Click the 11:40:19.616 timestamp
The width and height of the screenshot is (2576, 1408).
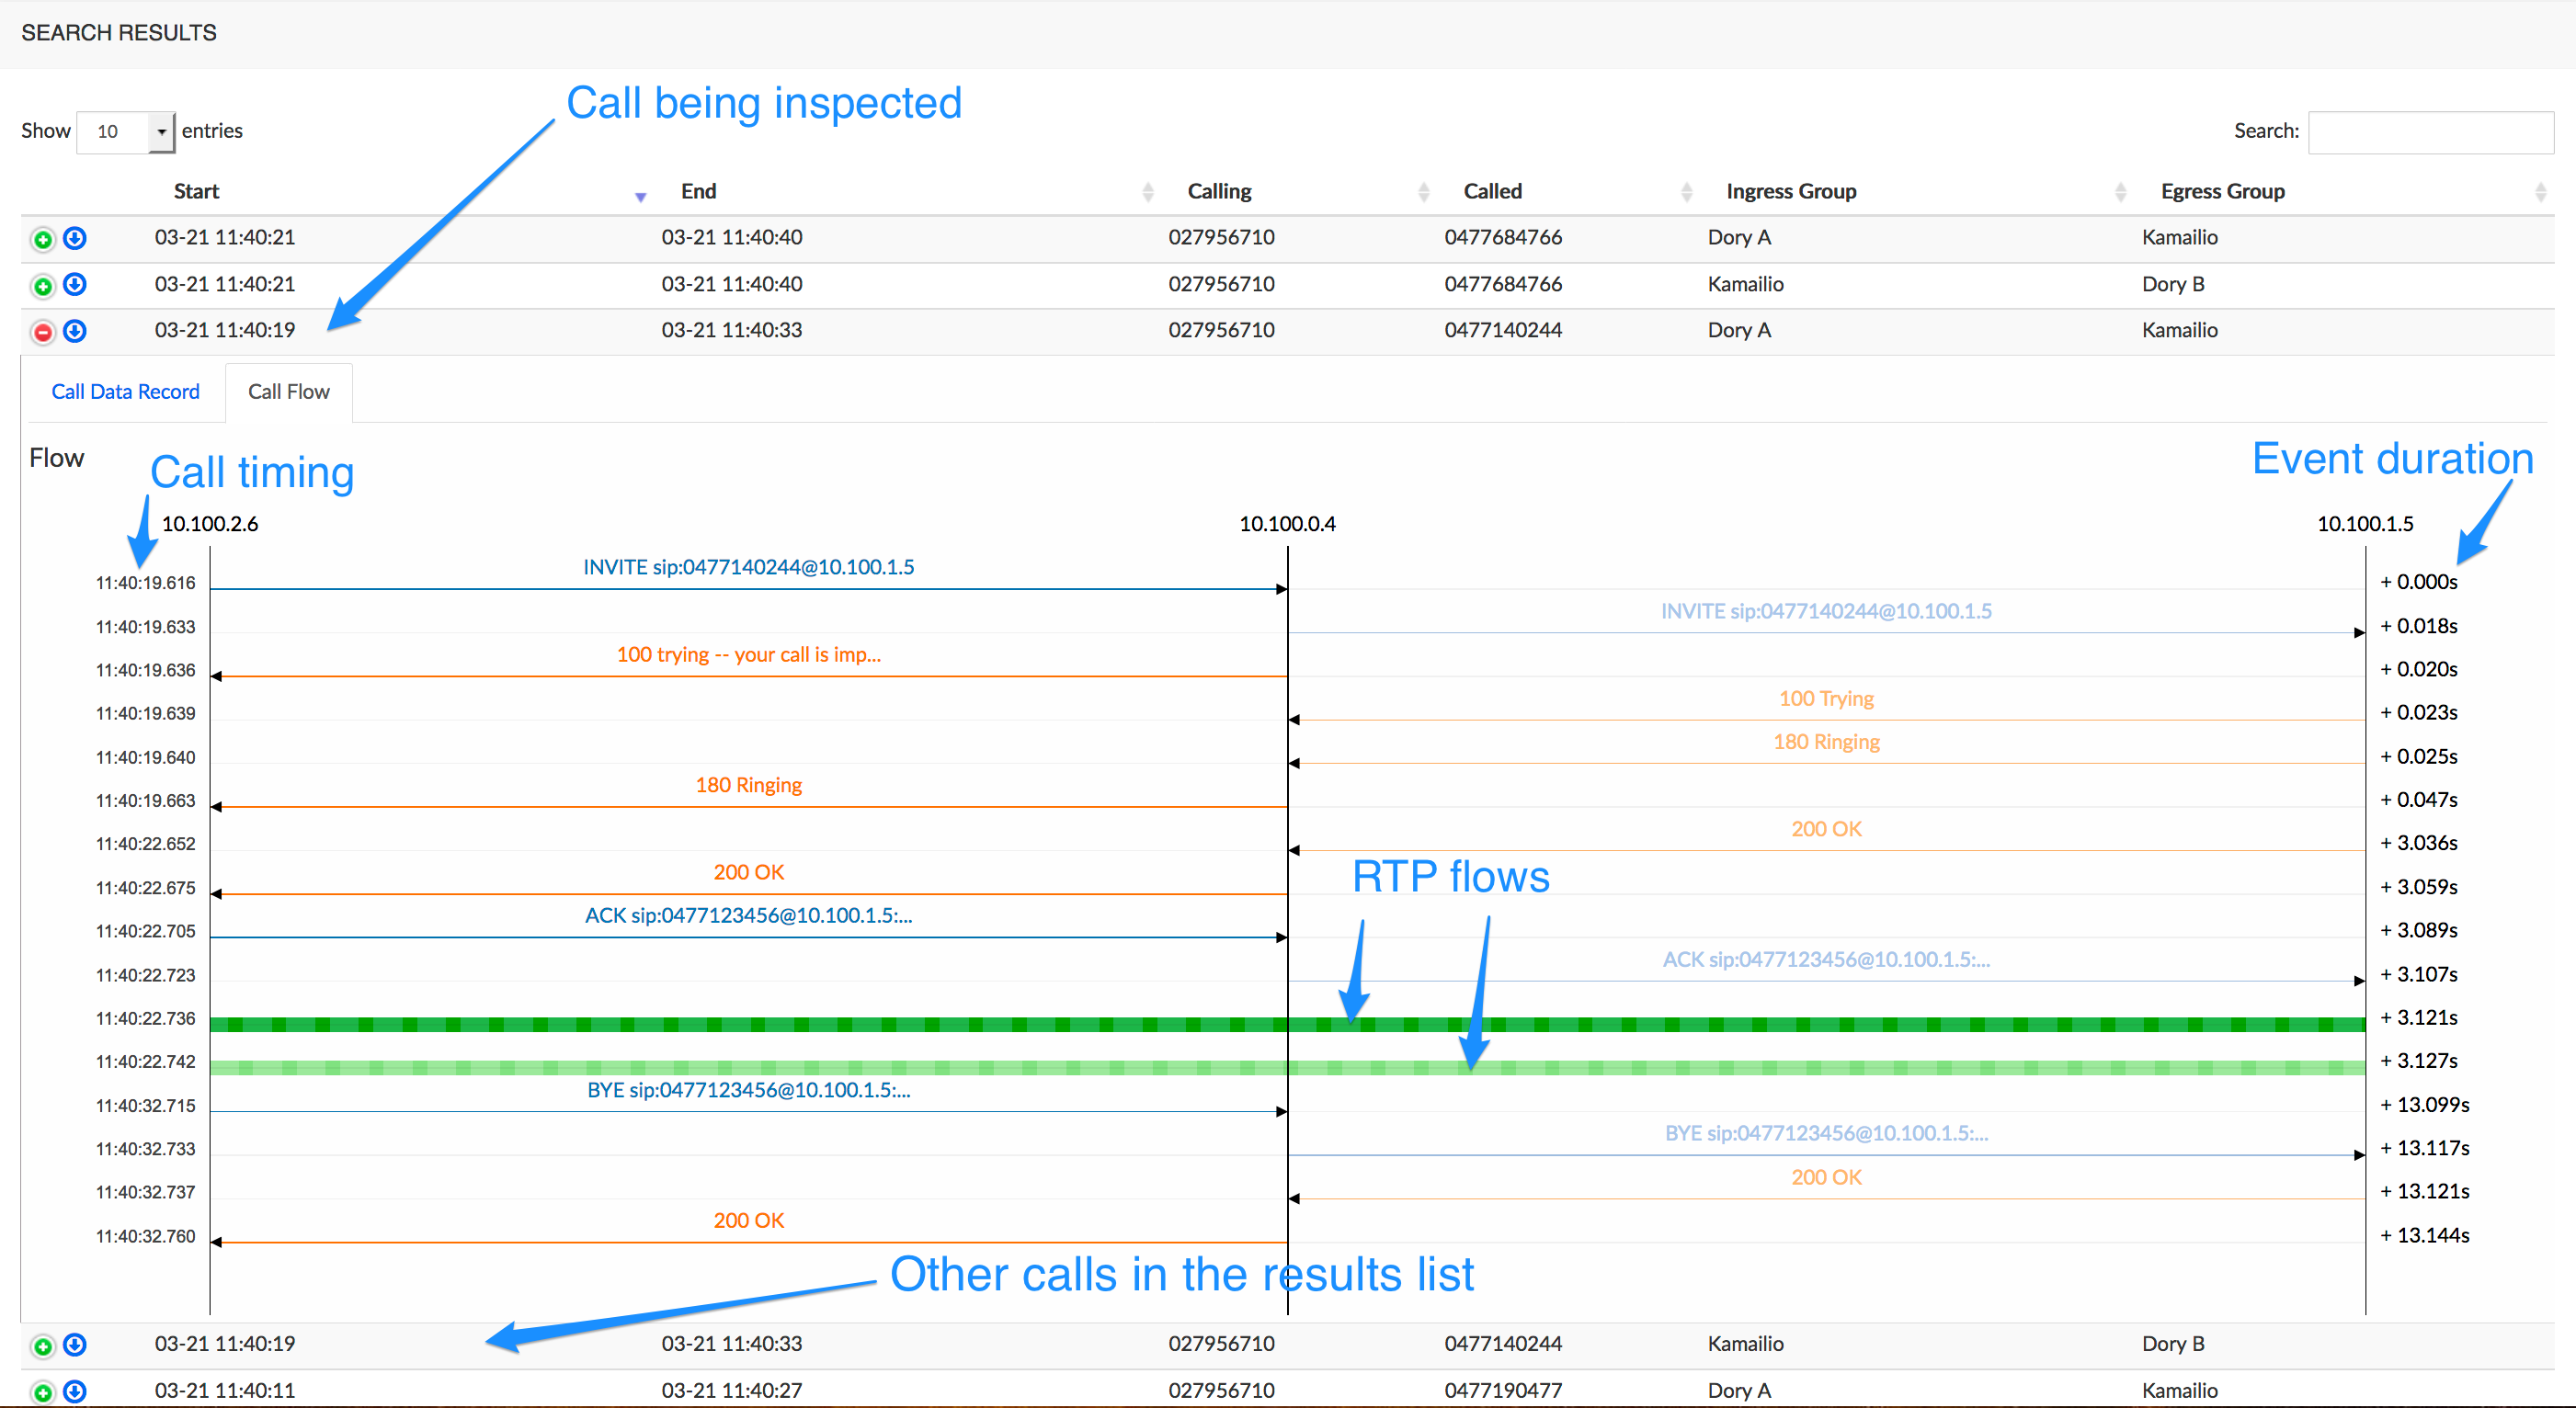(146, 583)
